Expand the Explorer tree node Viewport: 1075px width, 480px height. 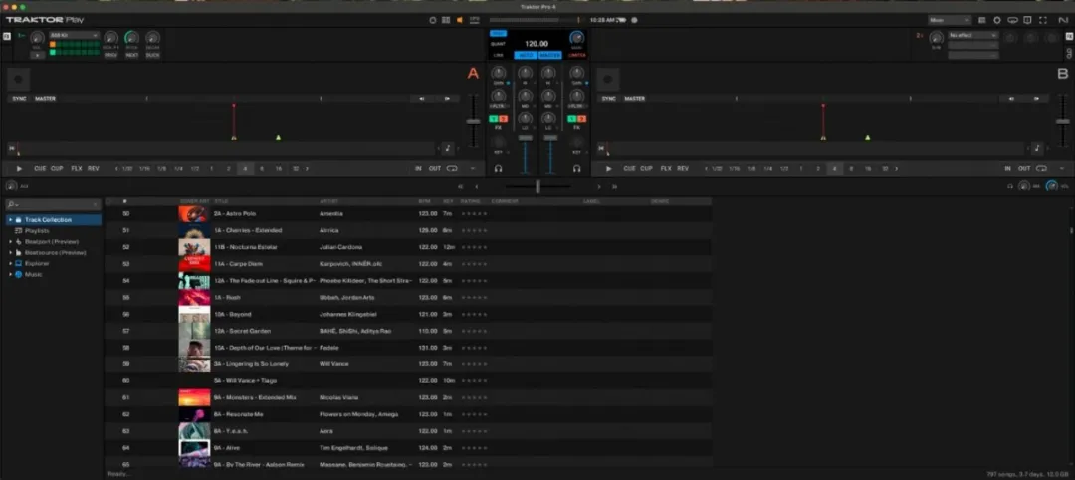tap(10, 263)
